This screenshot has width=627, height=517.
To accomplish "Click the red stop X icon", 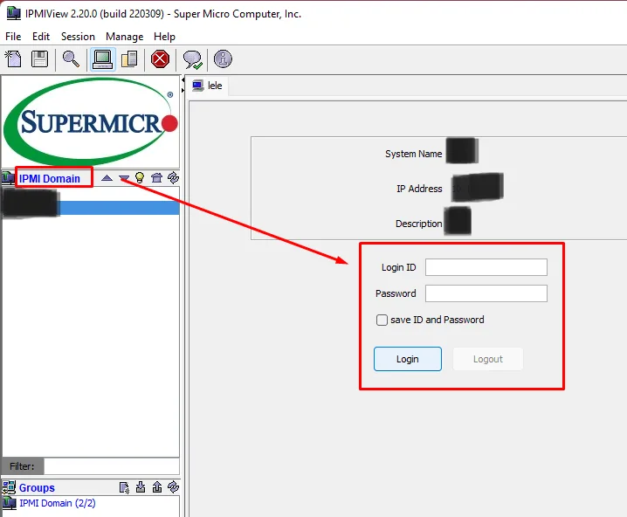I will pyautogui.click(x=160, y=59).
